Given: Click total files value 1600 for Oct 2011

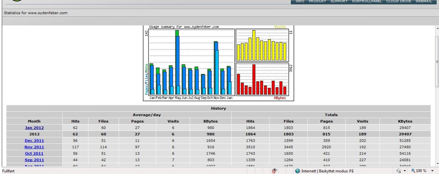Looking at the screenshot, I should (288, 153).
